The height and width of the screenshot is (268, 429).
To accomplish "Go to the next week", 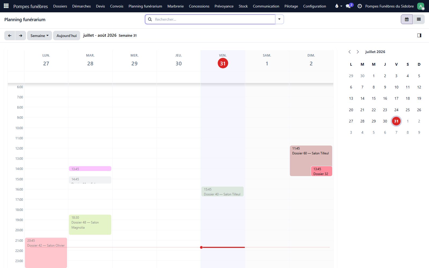I will (x=21, y=35).
